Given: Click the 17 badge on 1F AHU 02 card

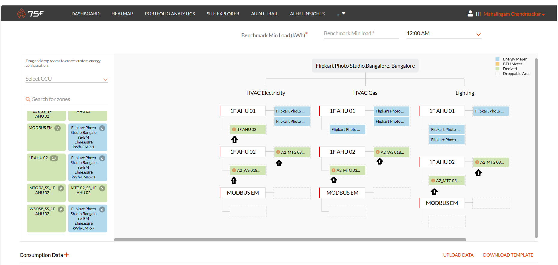Looking at the screenshot, I should [54, 158].
